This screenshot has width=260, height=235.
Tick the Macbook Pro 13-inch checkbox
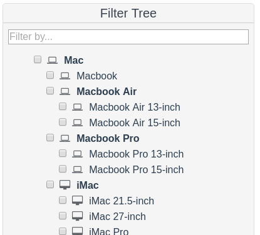(x=63, y=153)
